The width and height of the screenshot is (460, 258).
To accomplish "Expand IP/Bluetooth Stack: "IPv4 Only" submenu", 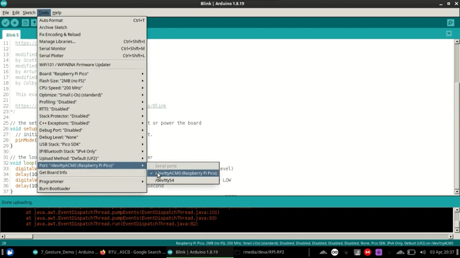I will [92, 151].
